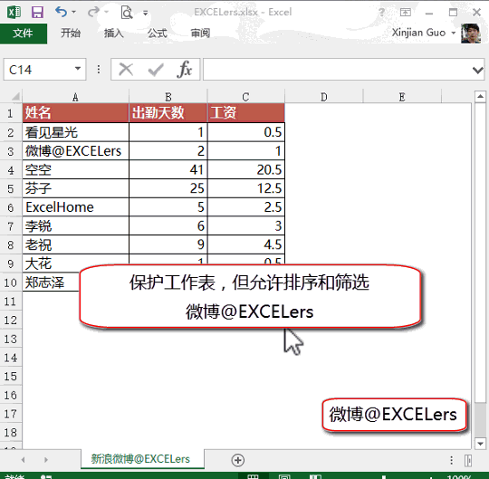Screen dimensions: 489x479
Task: Cancel entry with the X formula icon
Action: 126,69
